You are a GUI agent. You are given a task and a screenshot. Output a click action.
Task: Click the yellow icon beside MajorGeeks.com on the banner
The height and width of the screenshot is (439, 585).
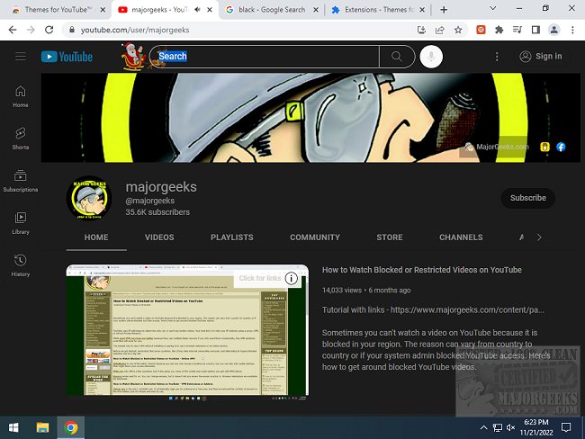(x=544, y=147)
